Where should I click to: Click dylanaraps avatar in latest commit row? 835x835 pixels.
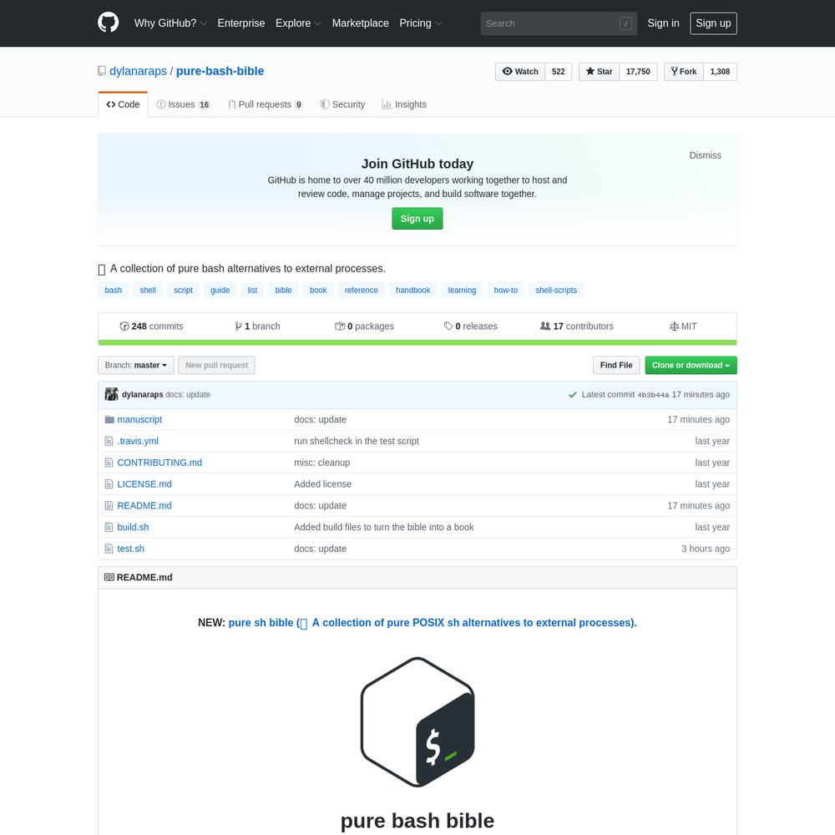tap(111, 394)
